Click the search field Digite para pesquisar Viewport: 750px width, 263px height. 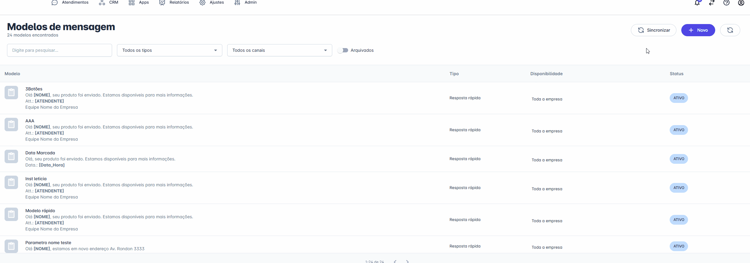pyautogui.click(x=60, y=50)
